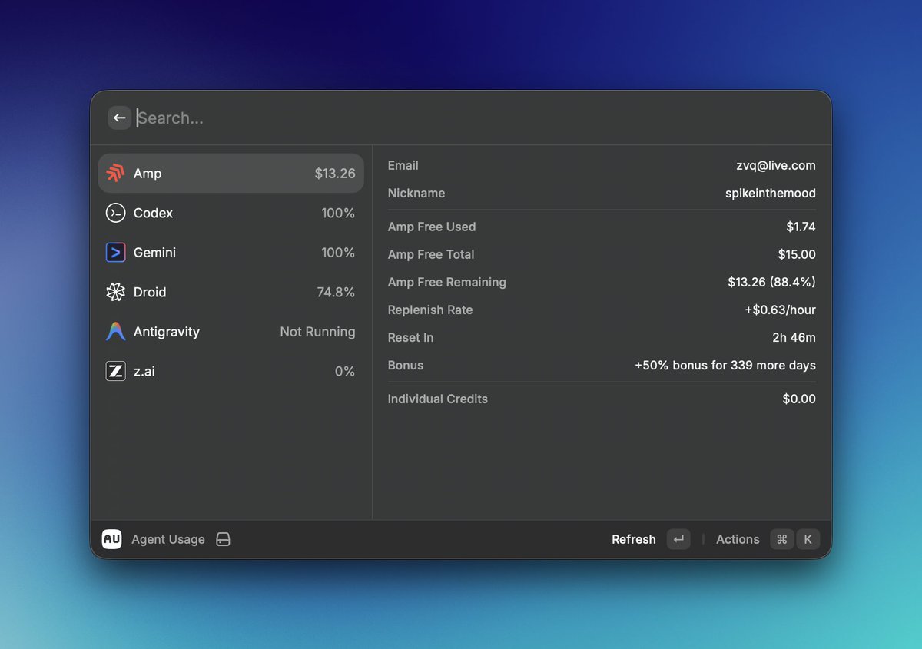Click the Email label
Image resolution: width=922 pixels, height=649 pixels.
tap(403, 165)
